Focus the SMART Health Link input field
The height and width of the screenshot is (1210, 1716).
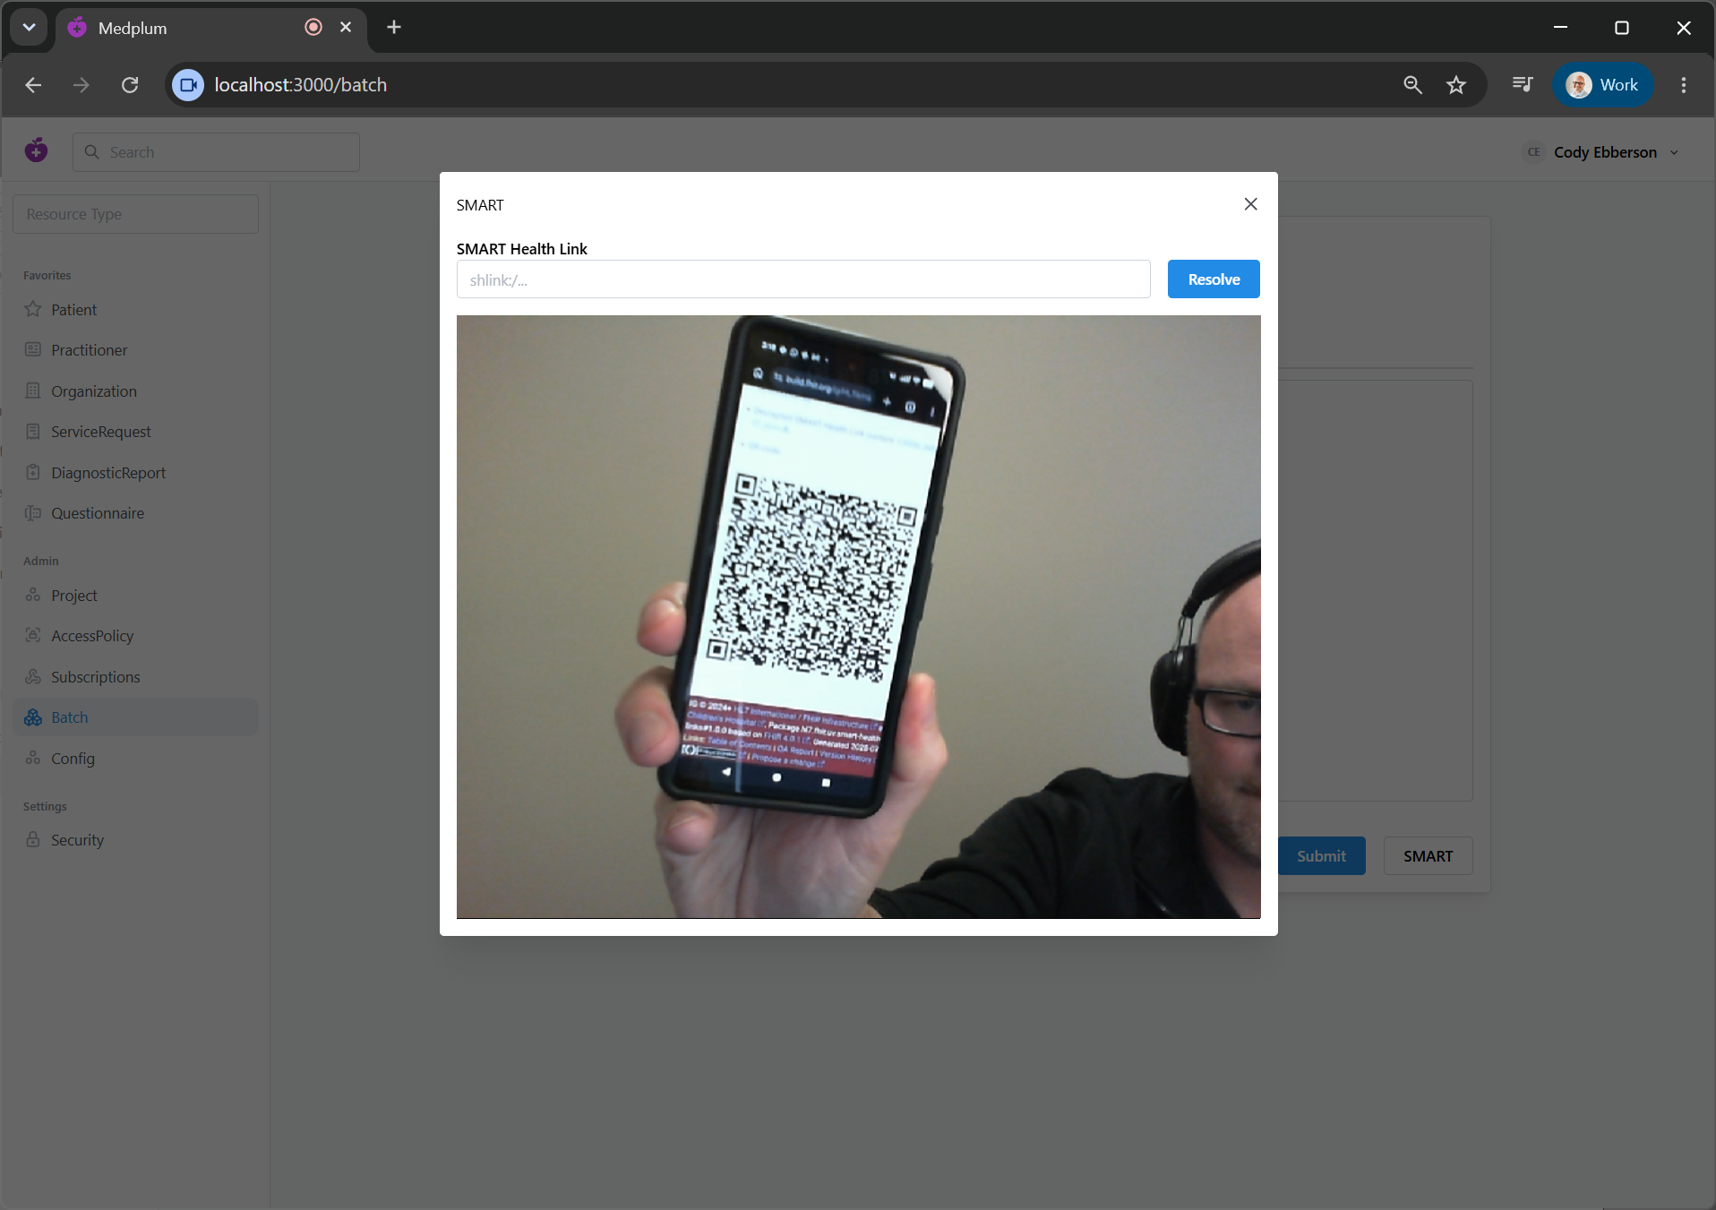803,279
